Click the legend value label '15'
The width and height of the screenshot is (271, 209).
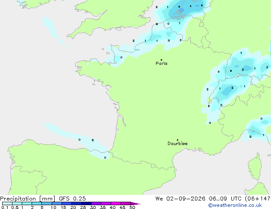[63, 207]
